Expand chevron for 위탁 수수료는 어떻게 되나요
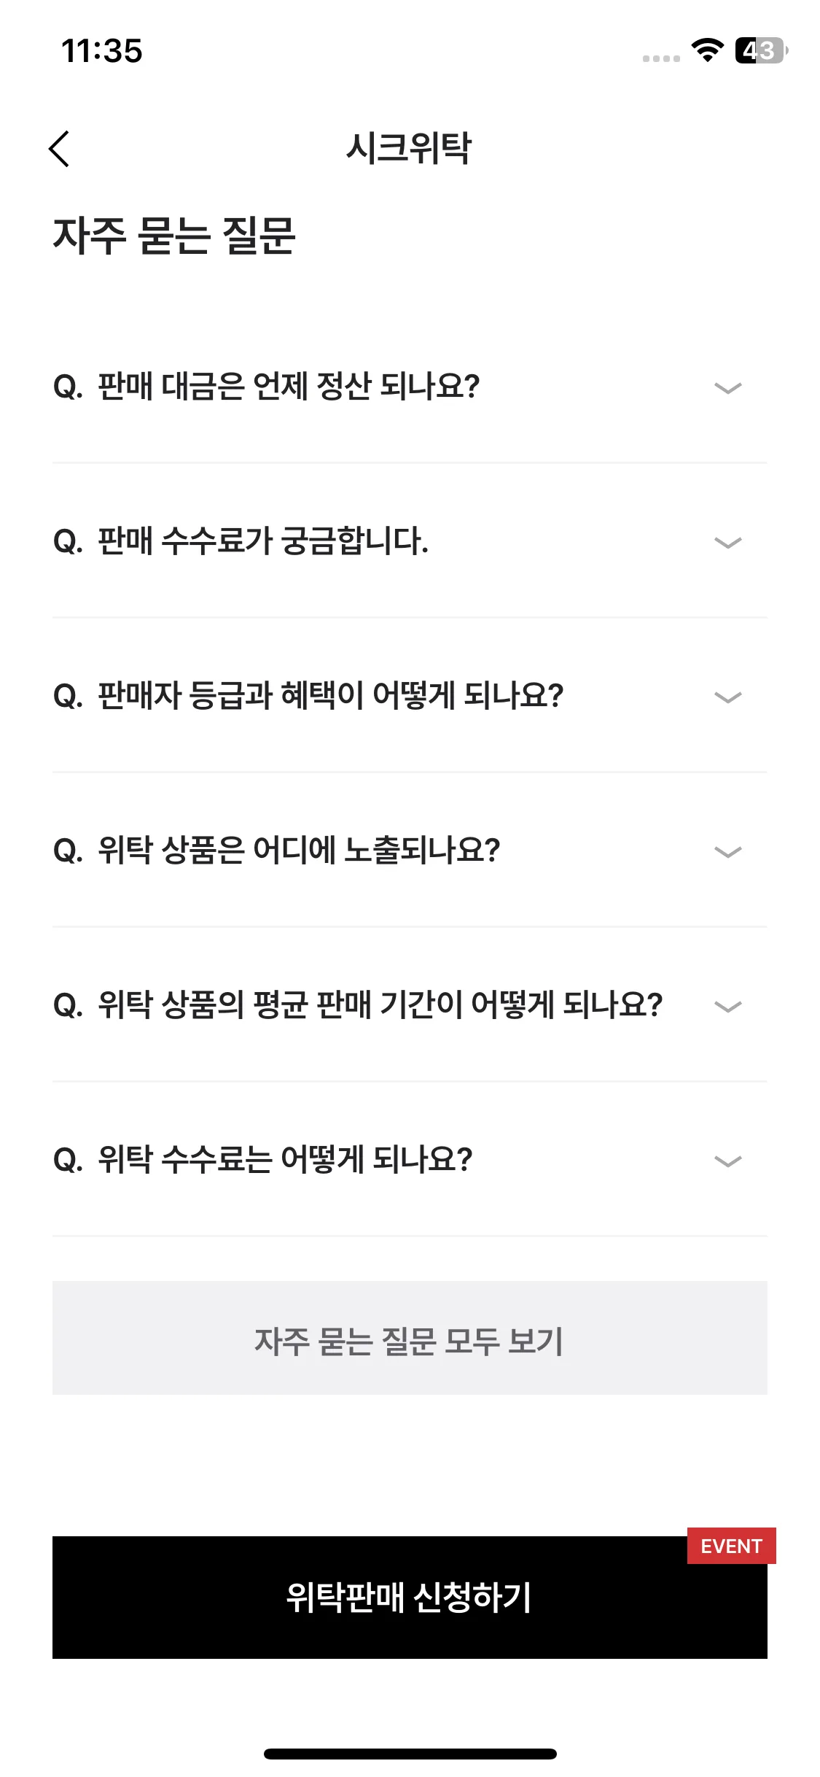 pyautogui.click(x=727, y=1161)
